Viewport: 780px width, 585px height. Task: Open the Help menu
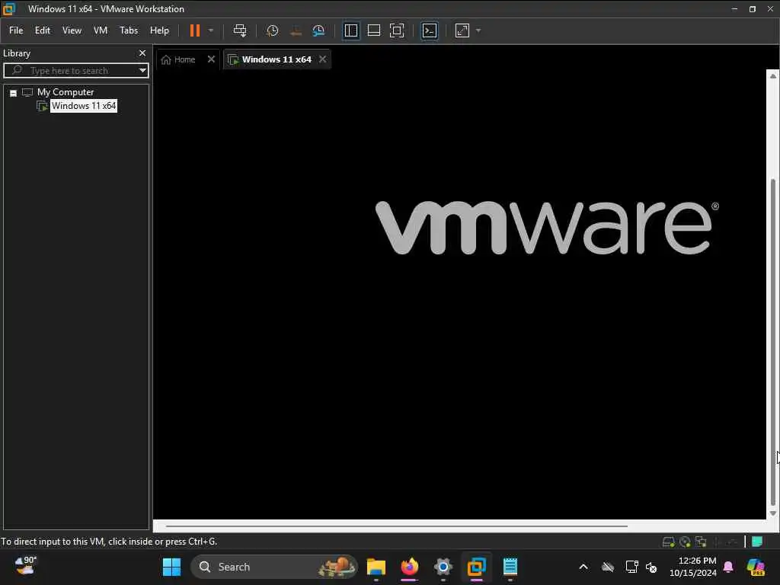point(159,30)
